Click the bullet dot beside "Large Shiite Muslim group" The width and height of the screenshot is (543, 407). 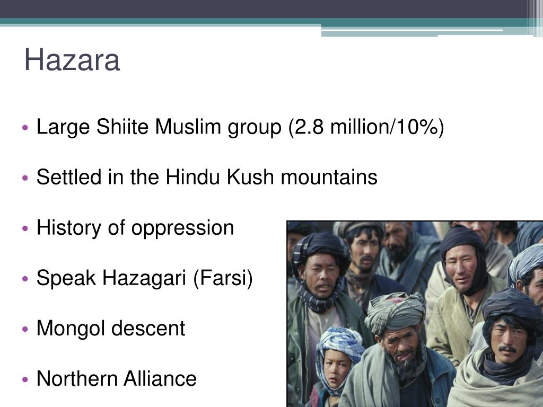click(x=26, y=129)
